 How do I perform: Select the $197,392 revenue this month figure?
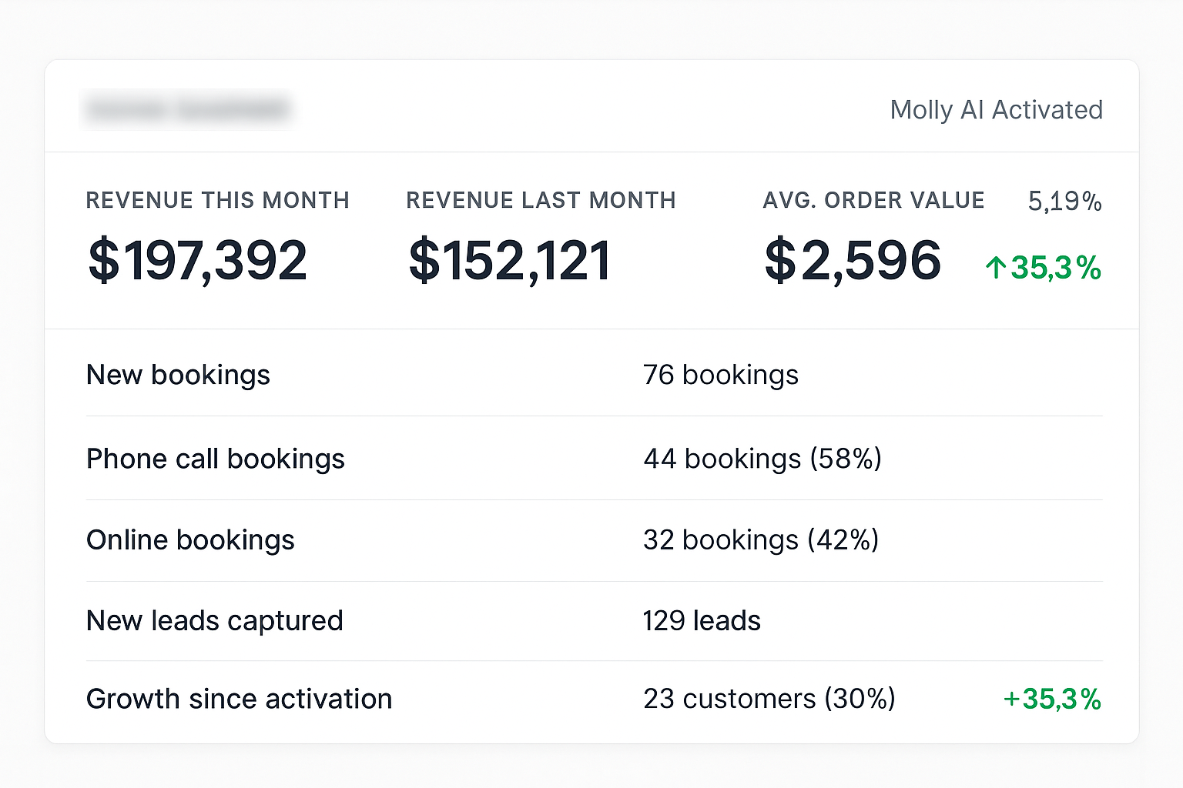(198, 261)
